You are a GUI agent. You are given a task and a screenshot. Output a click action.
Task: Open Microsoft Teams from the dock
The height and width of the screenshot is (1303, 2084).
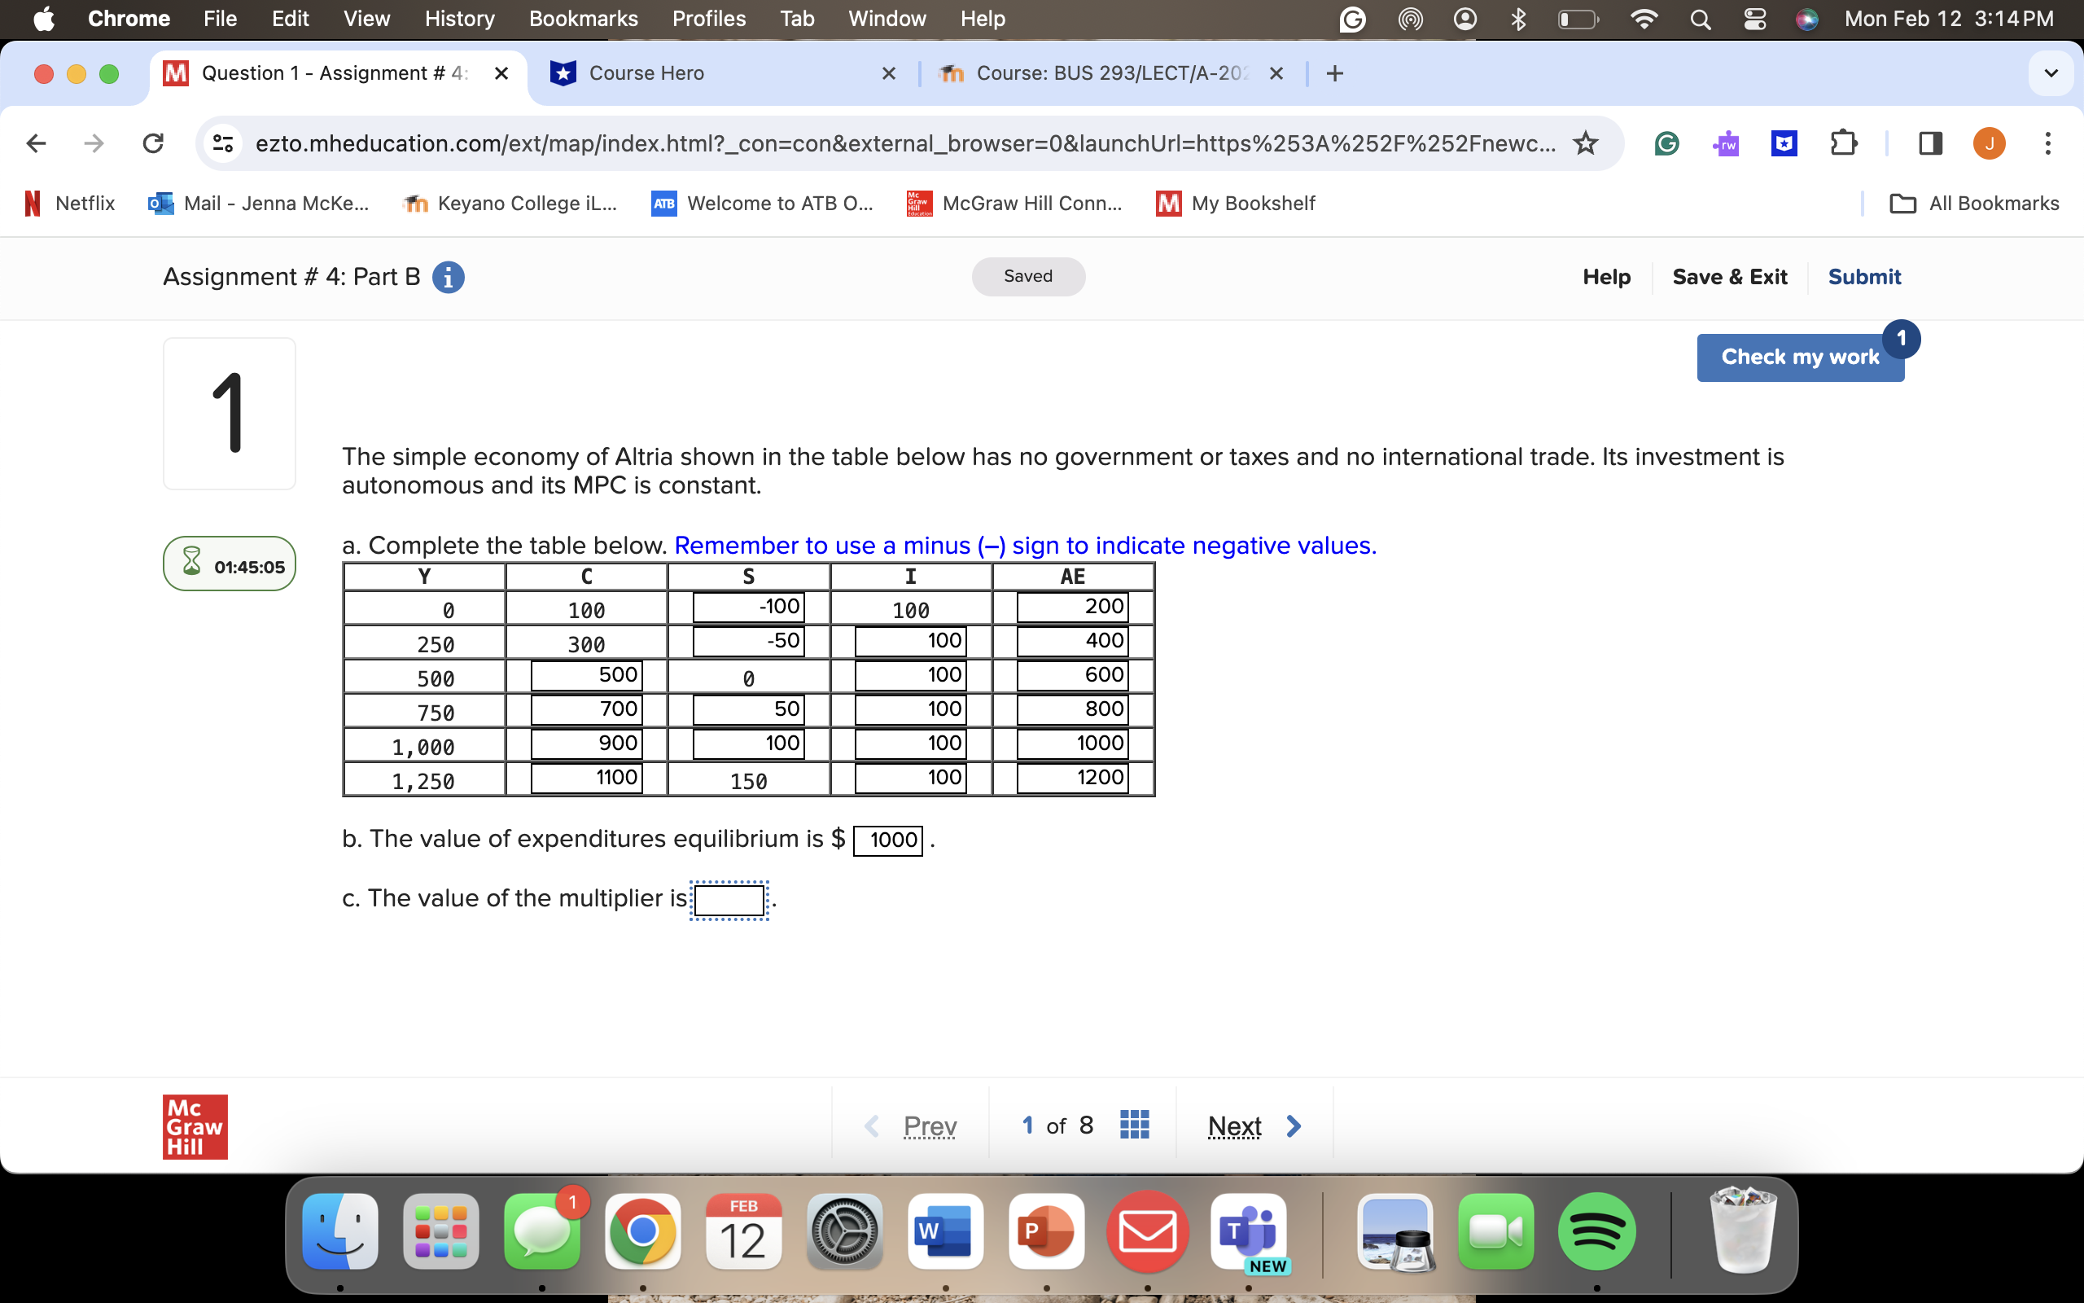pos(1250,1231)
